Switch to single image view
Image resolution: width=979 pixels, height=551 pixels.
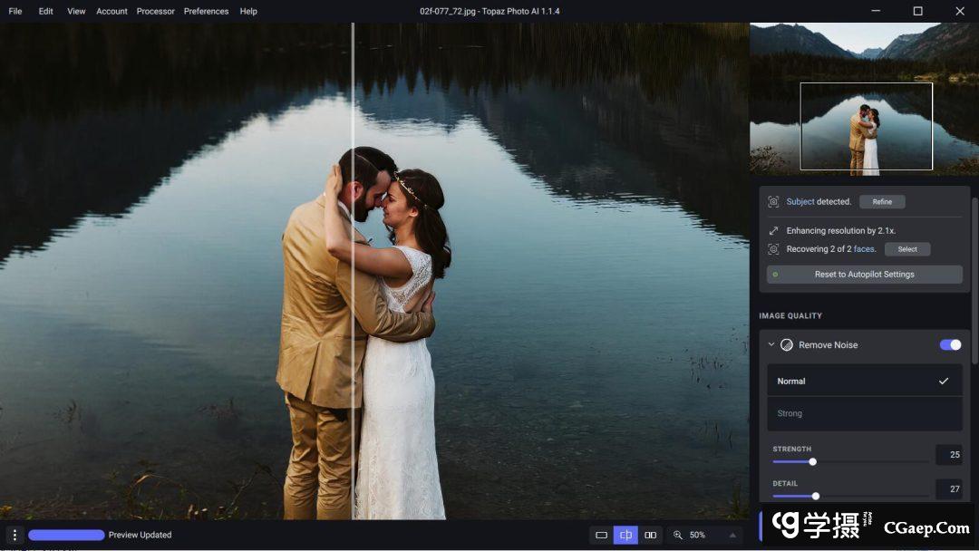(601, 536)
